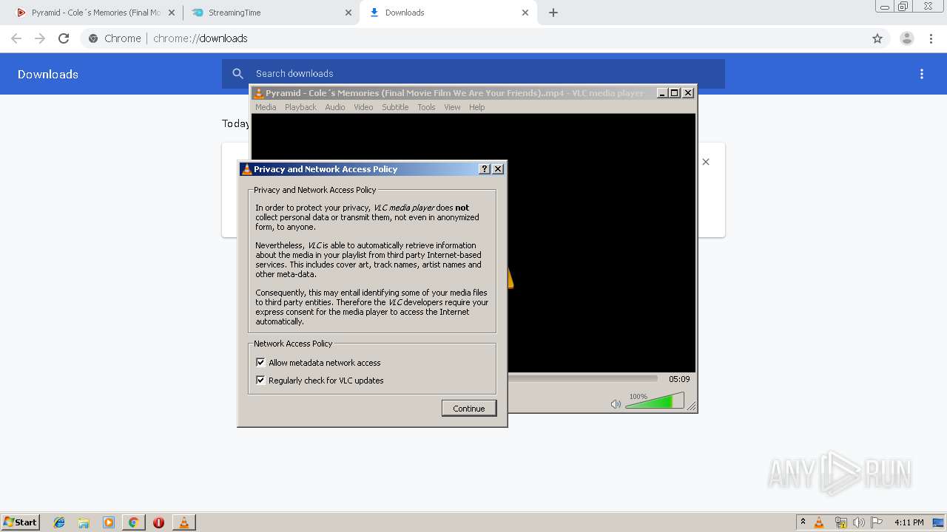
Task: Click VLC cone icon in player title bar
Action: click(258, 93)
